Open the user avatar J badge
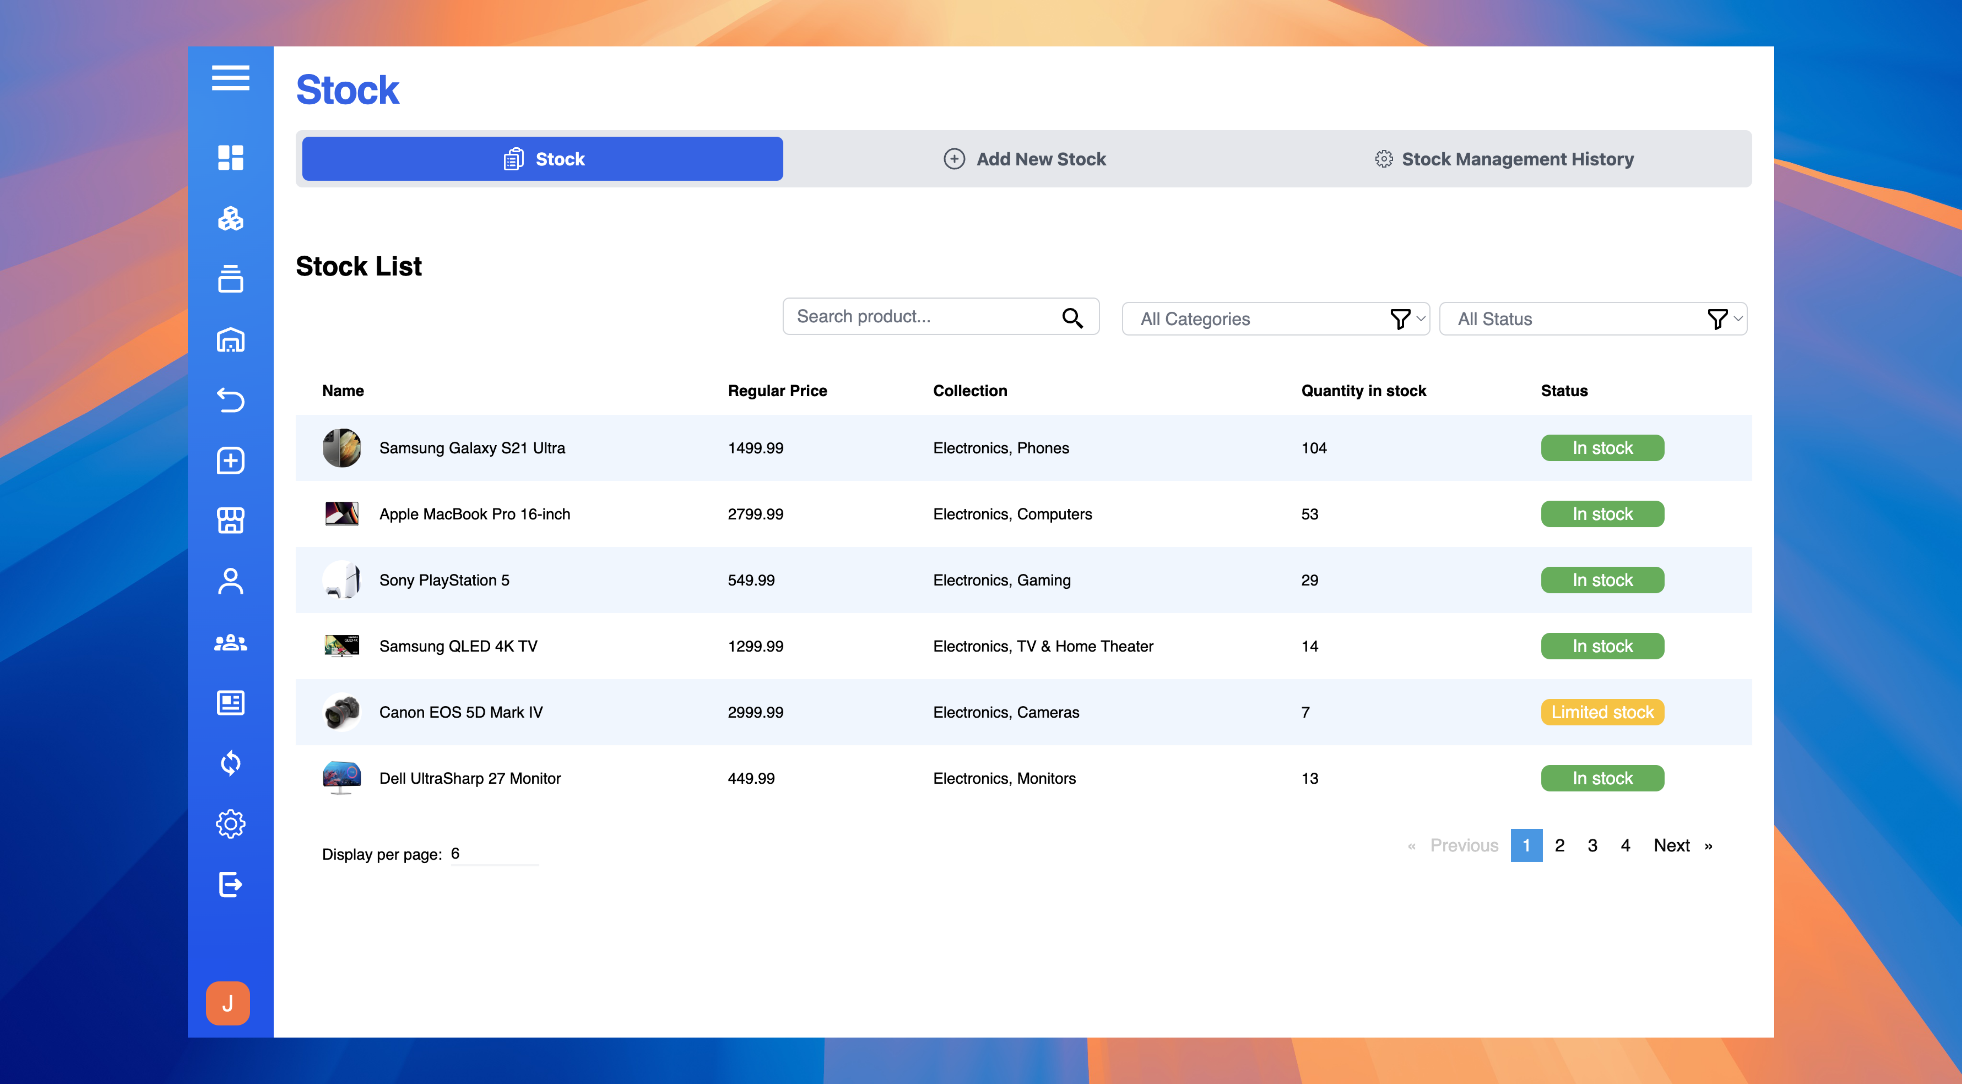 pyautogui.click(x=228, y=1003)
